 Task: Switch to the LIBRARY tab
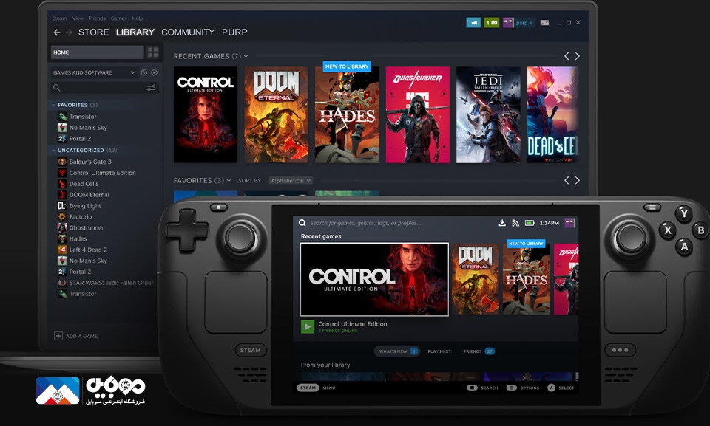coord(135,32)
